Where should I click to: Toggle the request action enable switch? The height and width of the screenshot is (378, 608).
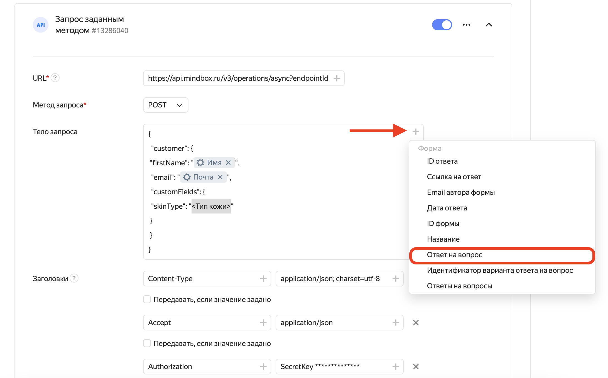tap(442, 25)
